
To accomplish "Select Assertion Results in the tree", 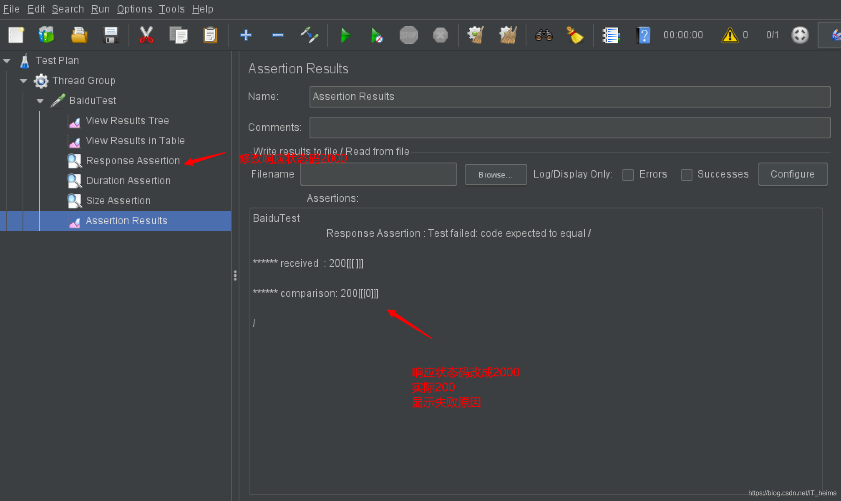I will [x=126, y=221].
